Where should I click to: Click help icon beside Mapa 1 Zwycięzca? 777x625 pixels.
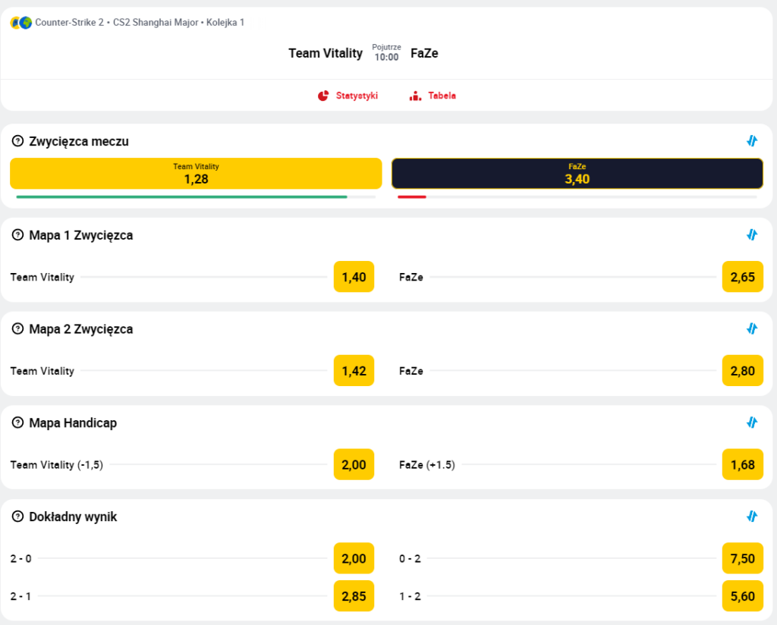coord(18,235)
